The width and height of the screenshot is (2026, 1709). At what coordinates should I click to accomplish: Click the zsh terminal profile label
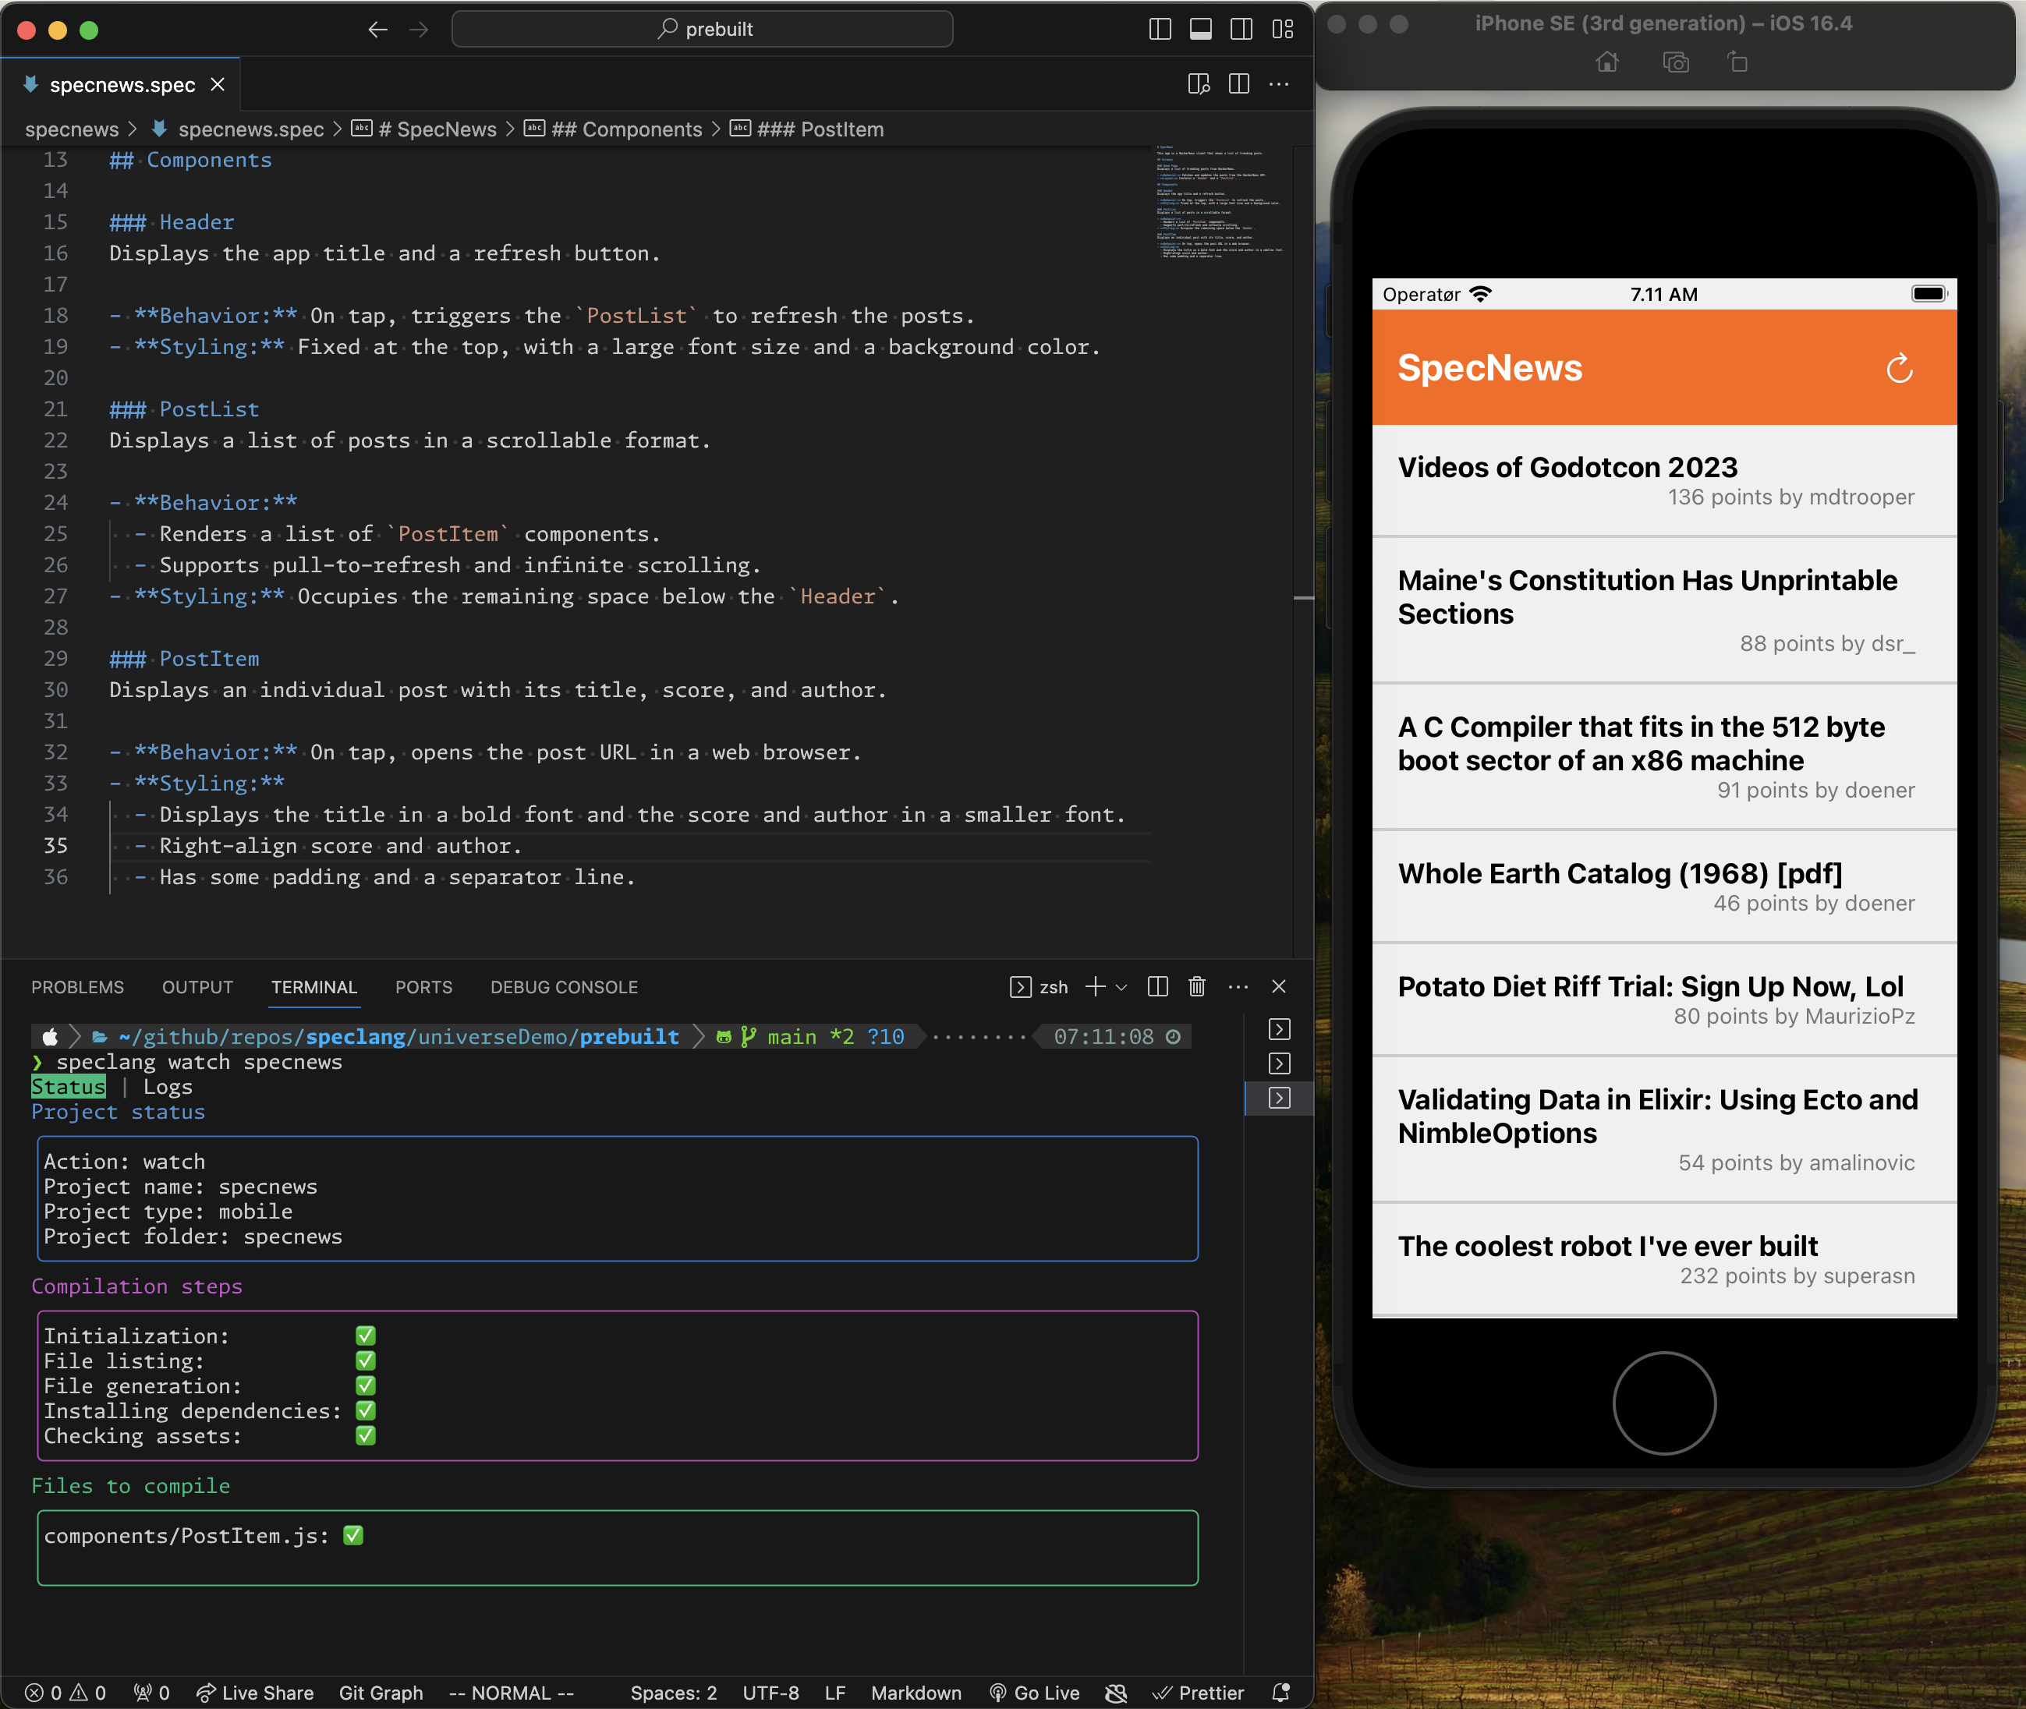point(1039,986)
